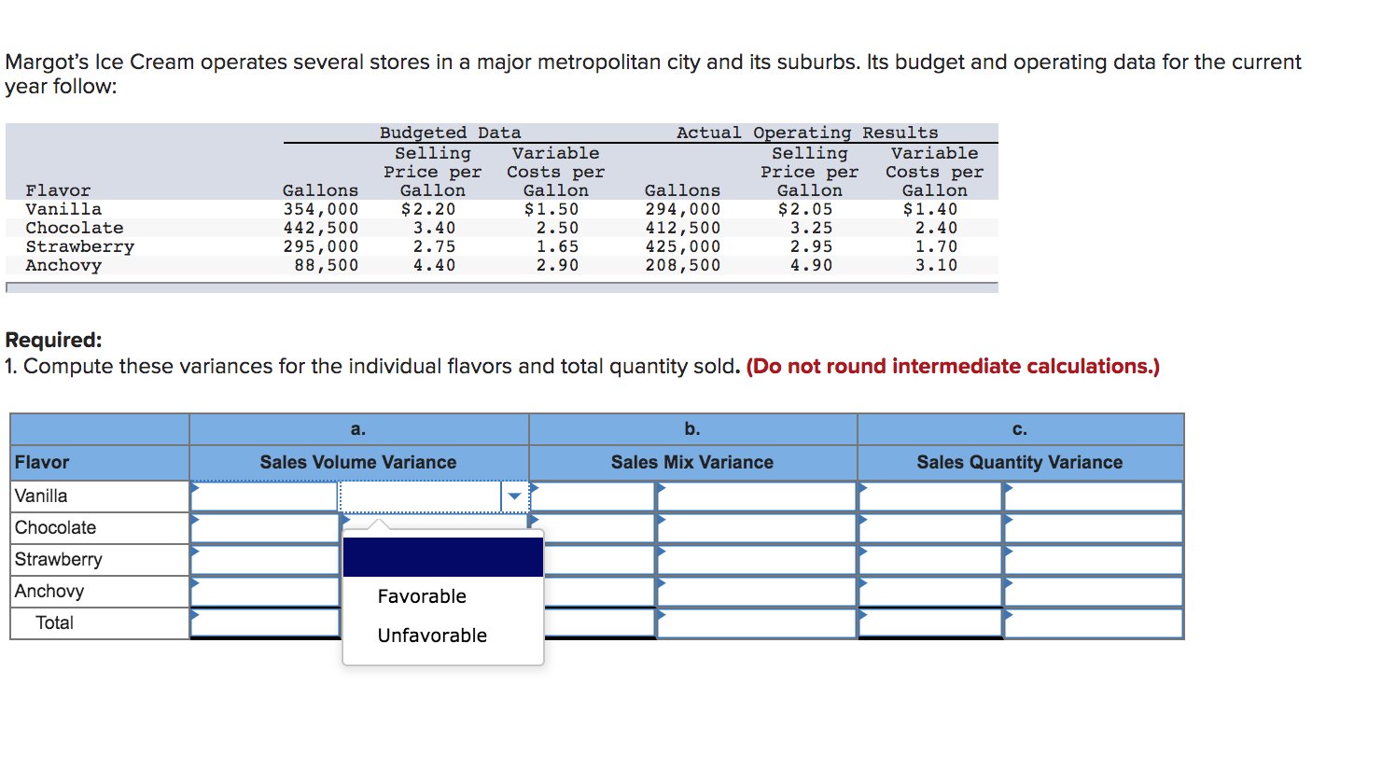Click the Total Sales Quantity Variance amount field
The image size is (1396, 769).
(930, 622)
